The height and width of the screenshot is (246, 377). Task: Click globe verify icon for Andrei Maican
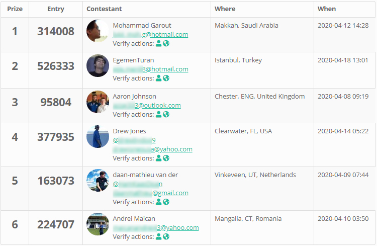(166, 237)
